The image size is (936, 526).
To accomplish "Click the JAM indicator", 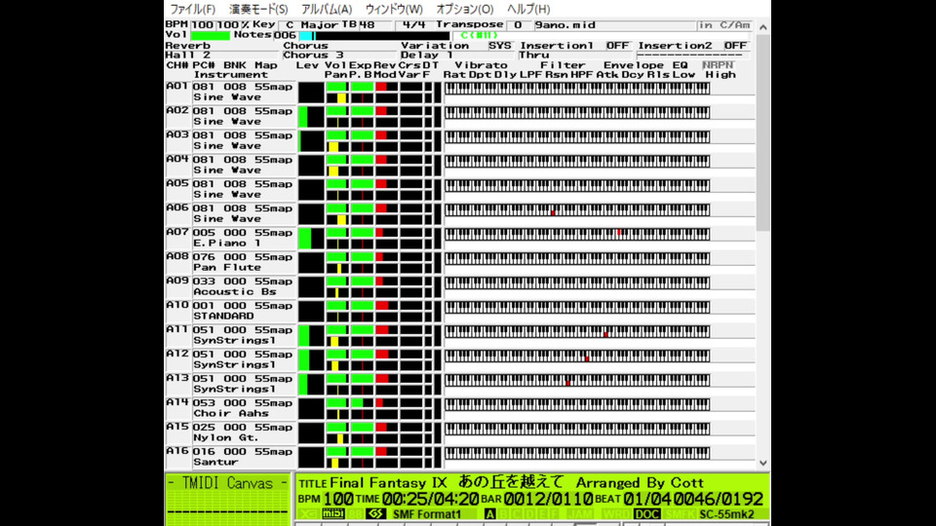I will 581,514.
